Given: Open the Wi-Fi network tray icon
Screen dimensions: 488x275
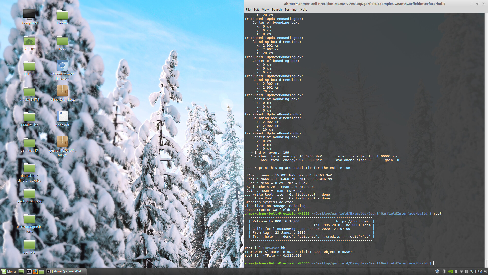Looking at the screenshot, I should pyautogui.click(x=461, y=271).
